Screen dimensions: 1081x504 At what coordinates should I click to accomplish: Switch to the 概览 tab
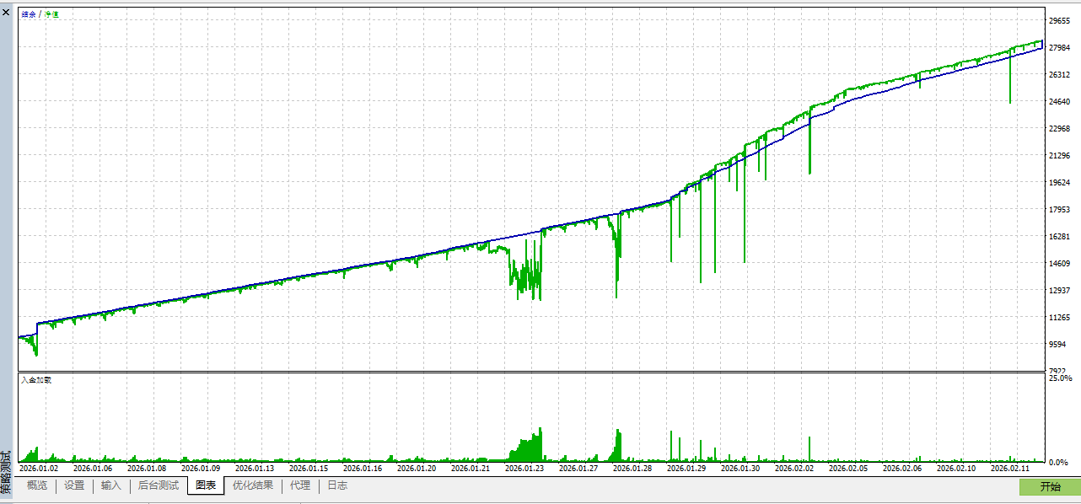[x=37, y=485]
